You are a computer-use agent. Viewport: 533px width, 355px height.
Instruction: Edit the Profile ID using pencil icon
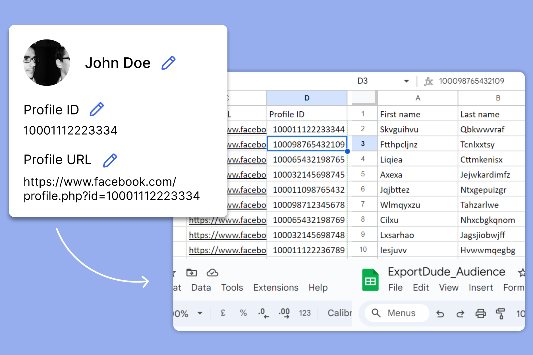[97, 110]
